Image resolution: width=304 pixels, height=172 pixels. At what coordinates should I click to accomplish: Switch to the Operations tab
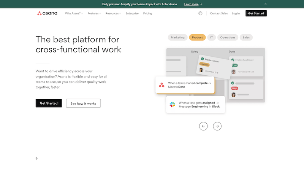tap(228, 37)
